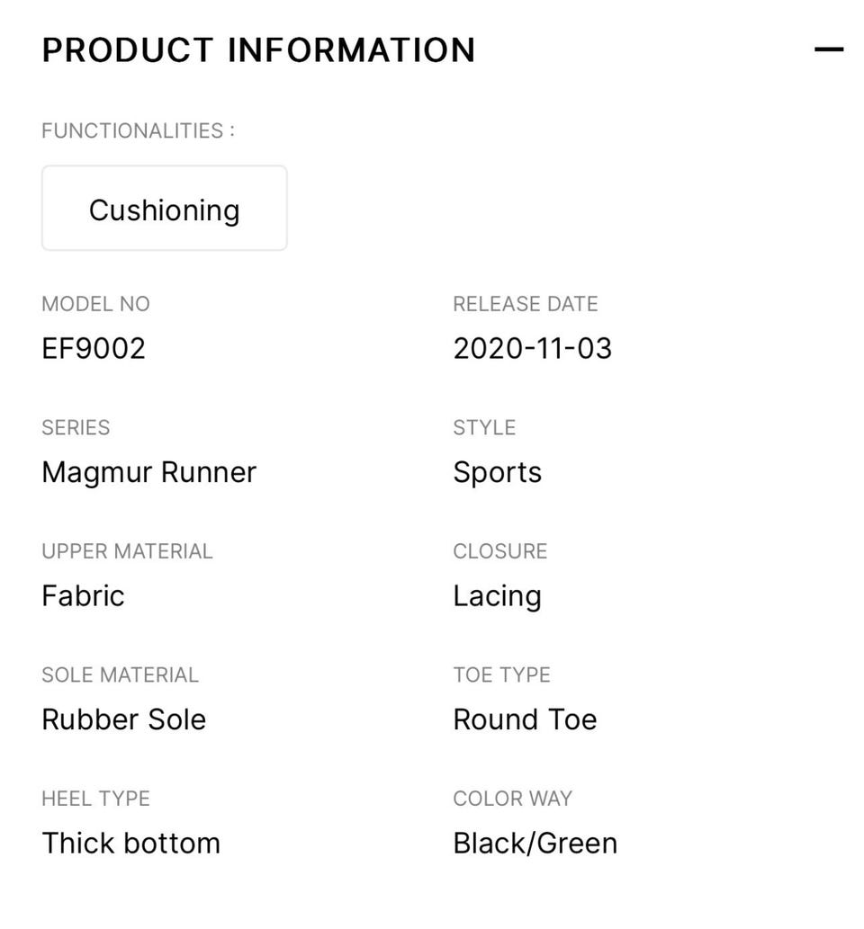Click the RELEASE DATE label
Screen dimensions: 864x929
pos(525,304)
